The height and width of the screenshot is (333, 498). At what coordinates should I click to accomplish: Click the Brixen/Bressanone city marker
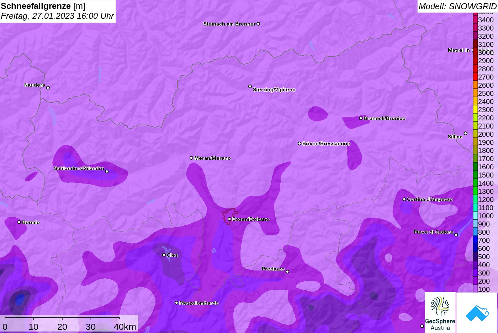pyautogui.click(x=300, y=143)
